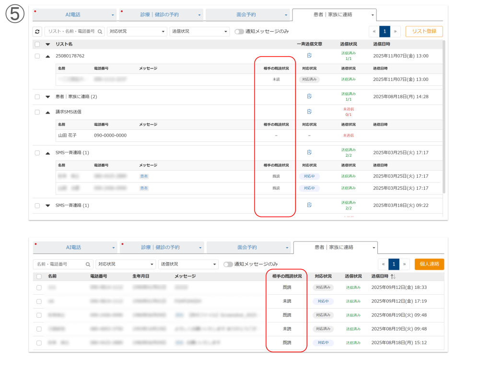Check the checkbox for the 請求SMS送信 list
Image resolution: width=491 pixels, height=368 pixels.
pyautogui.click(x=37, y=112)
